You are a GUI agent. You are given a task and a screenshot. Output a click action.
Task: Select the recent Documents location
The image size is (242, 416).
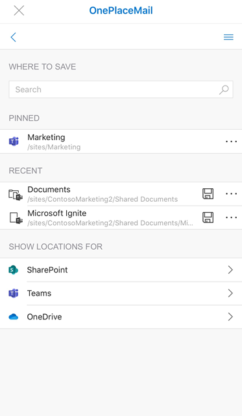pyautogui.click(x=121, y=194)
